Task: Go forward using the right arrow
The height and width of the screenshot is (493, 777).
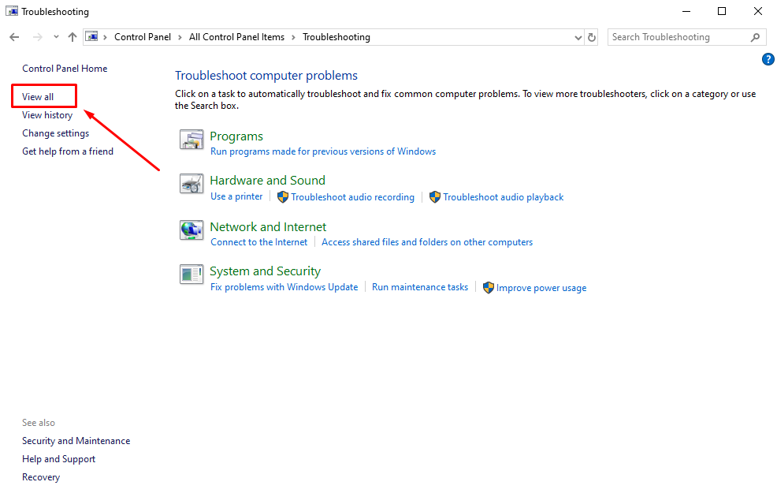Action: [x=37, y=37]
